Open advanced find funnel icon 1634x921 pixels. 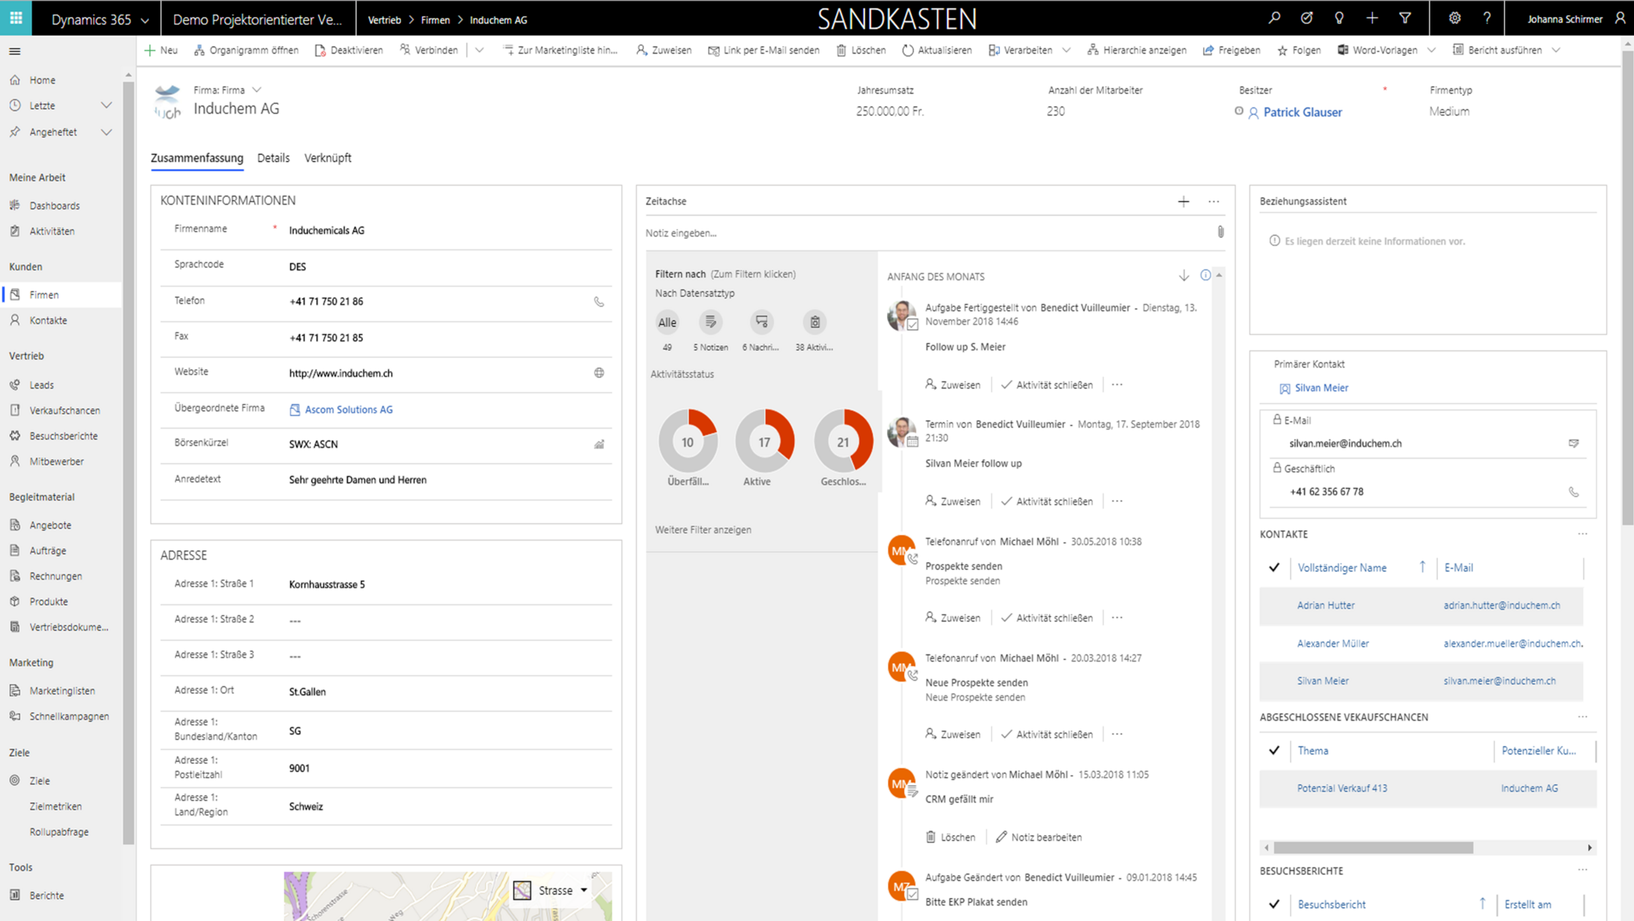pyautogui.click(x=1405, y=18)
